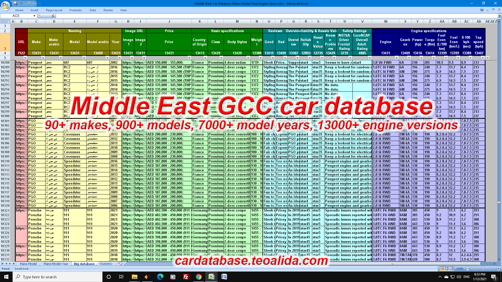Open the Top speed filter dropdown
502x282 pixels.
[483, 58]
